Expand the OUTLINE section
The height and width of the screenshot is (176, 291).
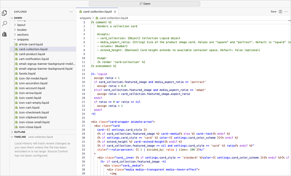coord(20,132)
